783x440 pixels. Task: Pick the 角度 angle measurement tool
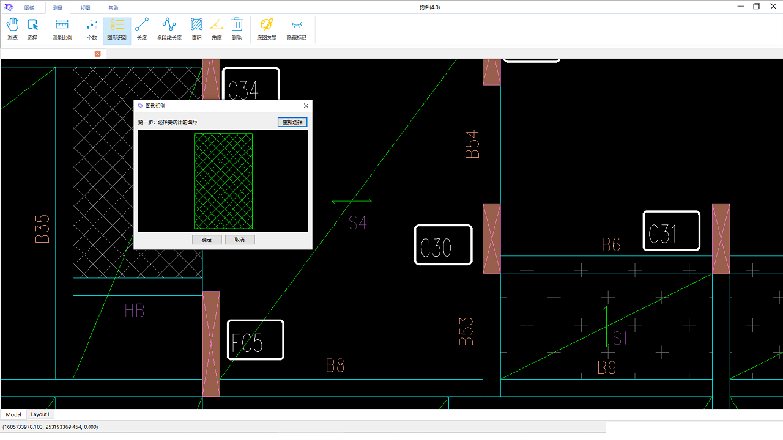click(x=217, y=29)
